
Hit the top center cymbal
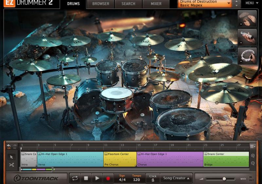point(111,36)
